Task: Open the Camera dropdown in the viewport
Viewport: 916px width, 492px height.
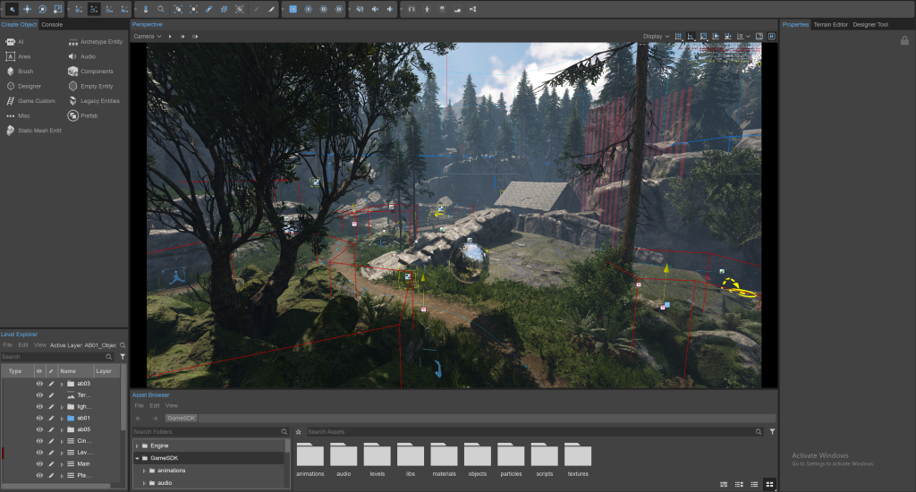Action: (148, 36)
